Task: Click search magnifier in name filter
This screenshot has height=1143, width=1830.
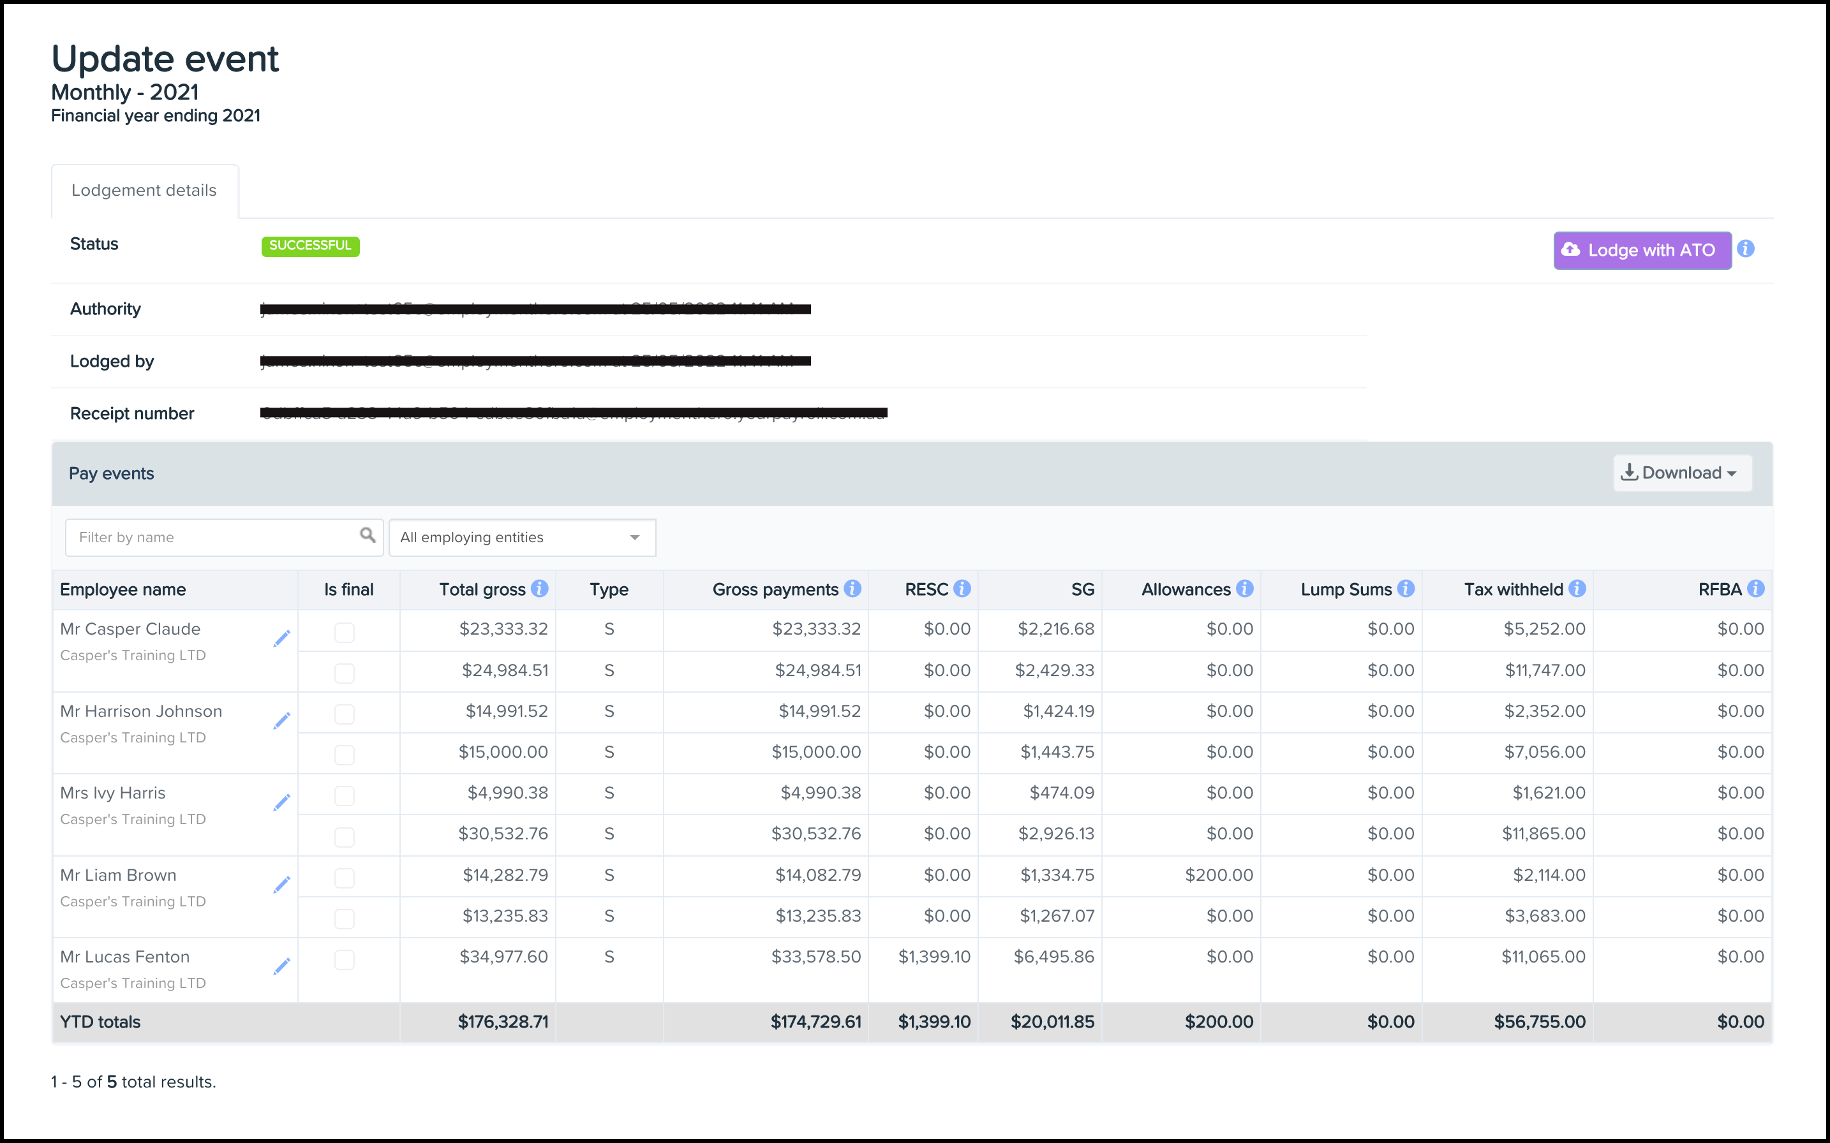Action: pyautogui.click(x=368, y=535)
